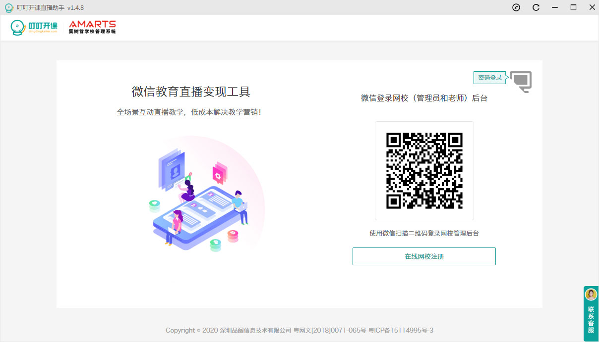Click the refresh icon in title bar

point(536,7)
